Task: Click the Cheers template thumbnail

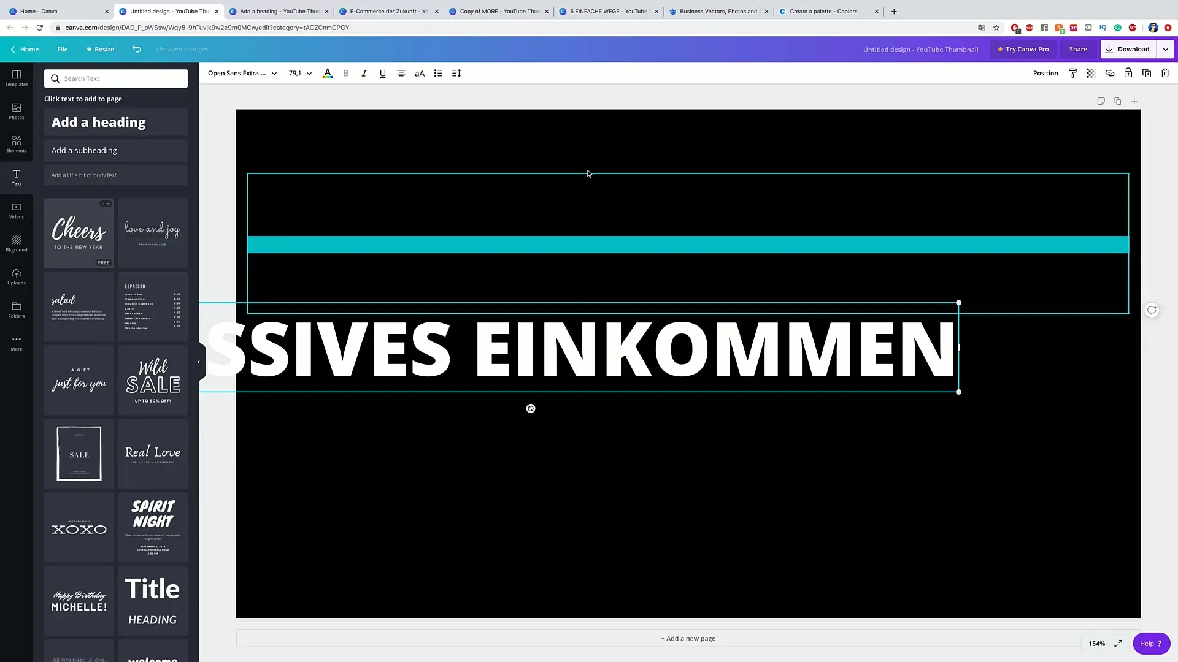Action: (x=79, y=232)
